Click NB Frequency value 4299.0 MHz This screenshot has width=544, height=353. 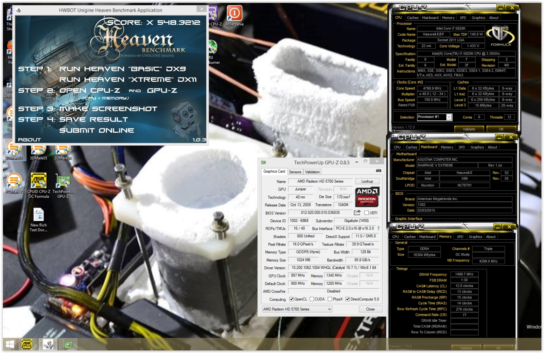pos(488,261)
